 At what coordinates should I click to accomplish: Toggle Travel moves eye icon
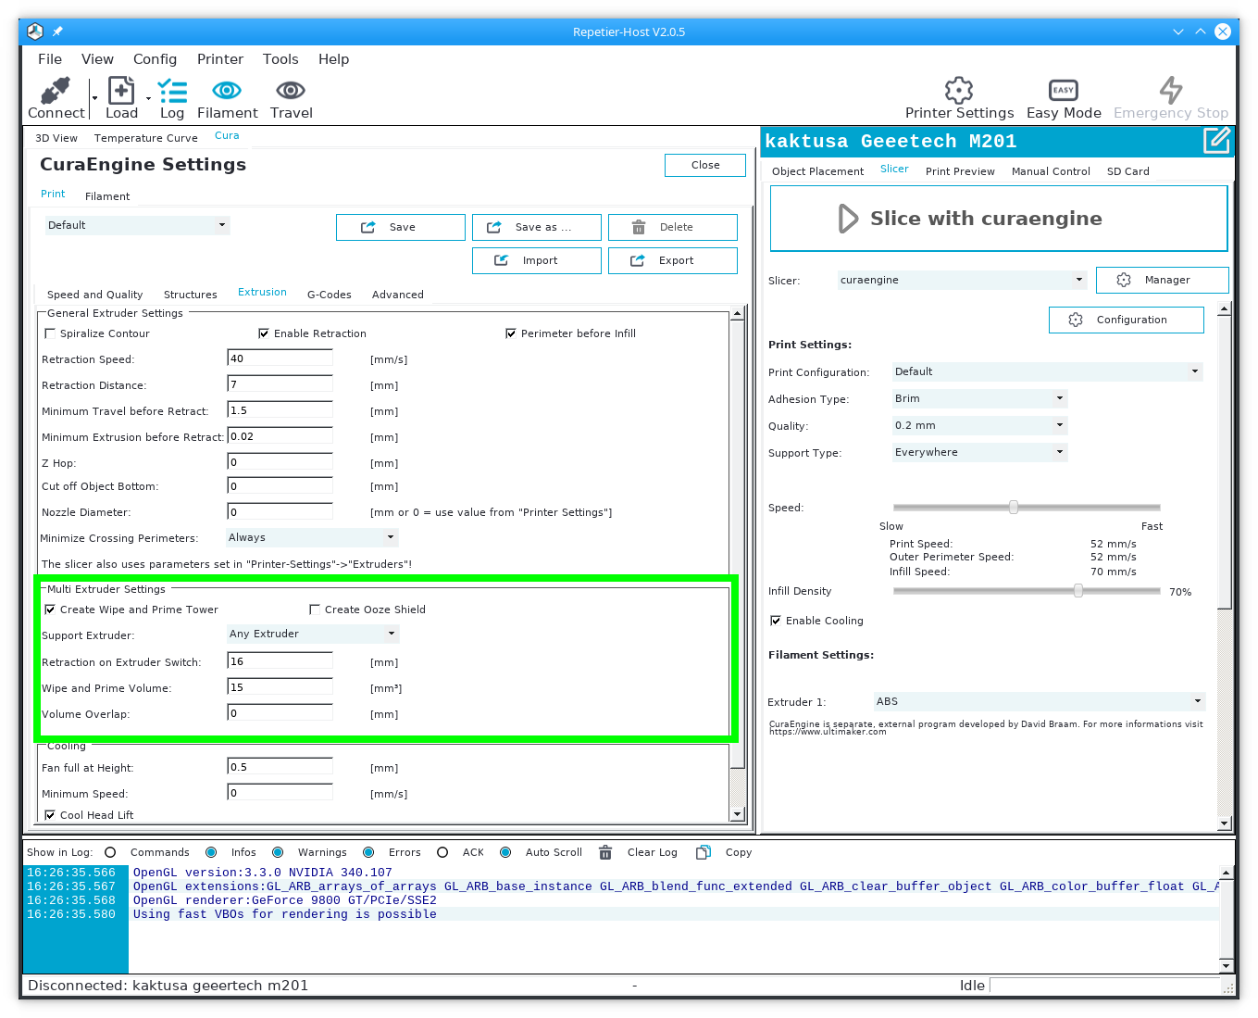tap(291, 90)
